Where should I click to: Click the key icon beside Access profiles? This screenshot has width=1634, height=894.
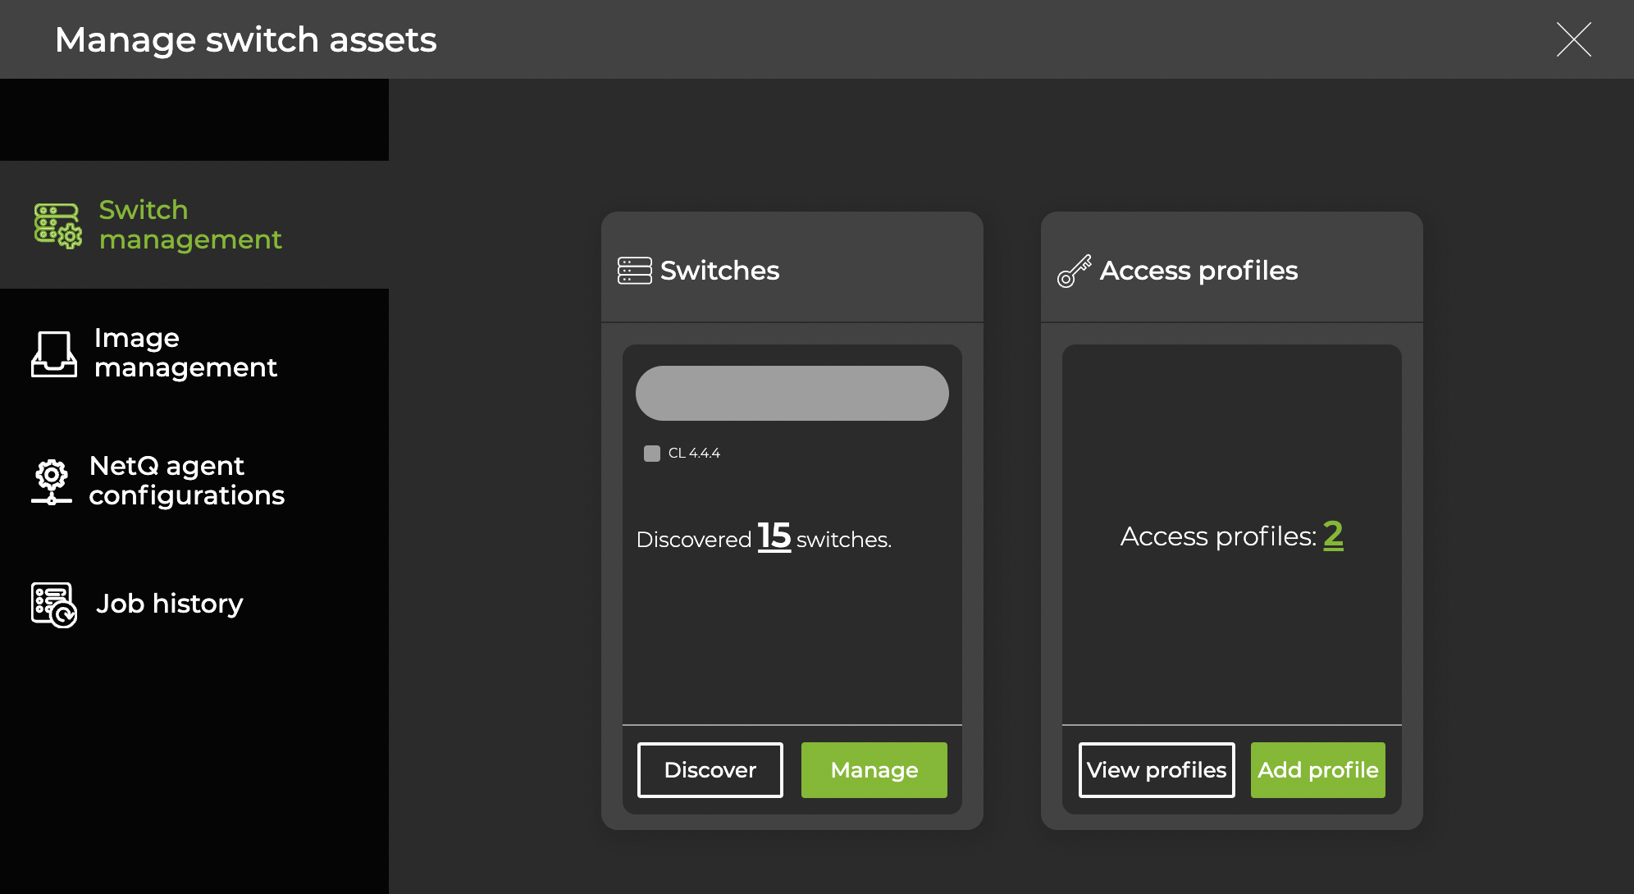(x=1075, y=270)
